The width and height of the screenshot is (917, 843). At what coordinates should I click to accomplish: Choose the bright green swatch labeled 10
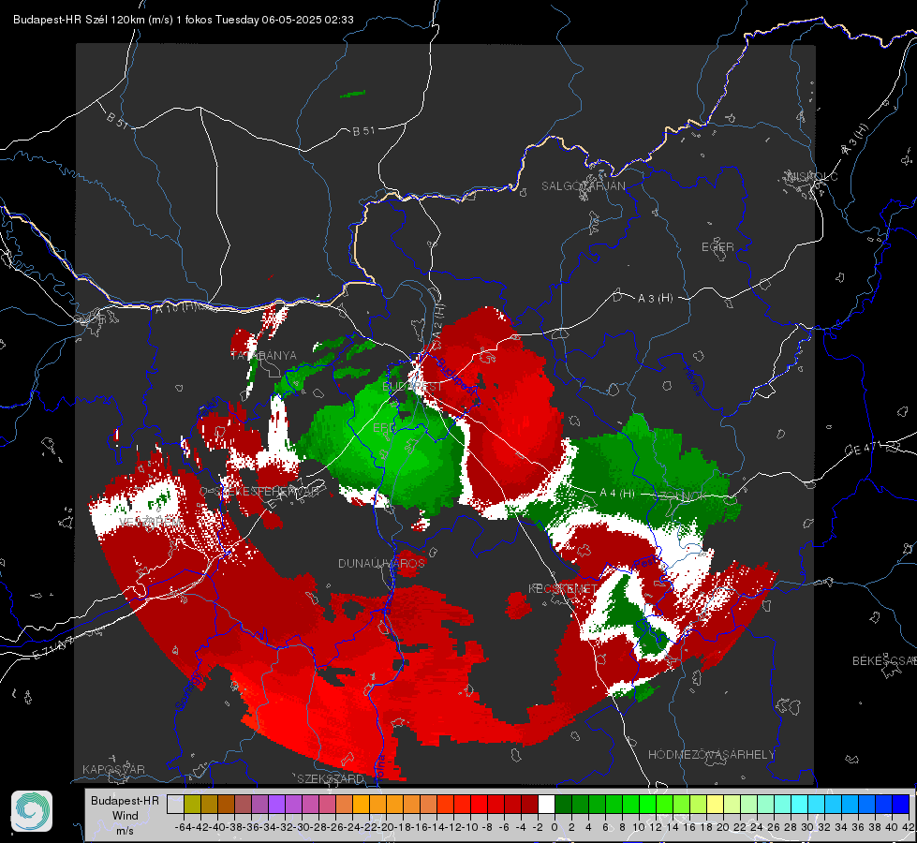[647, 804]
